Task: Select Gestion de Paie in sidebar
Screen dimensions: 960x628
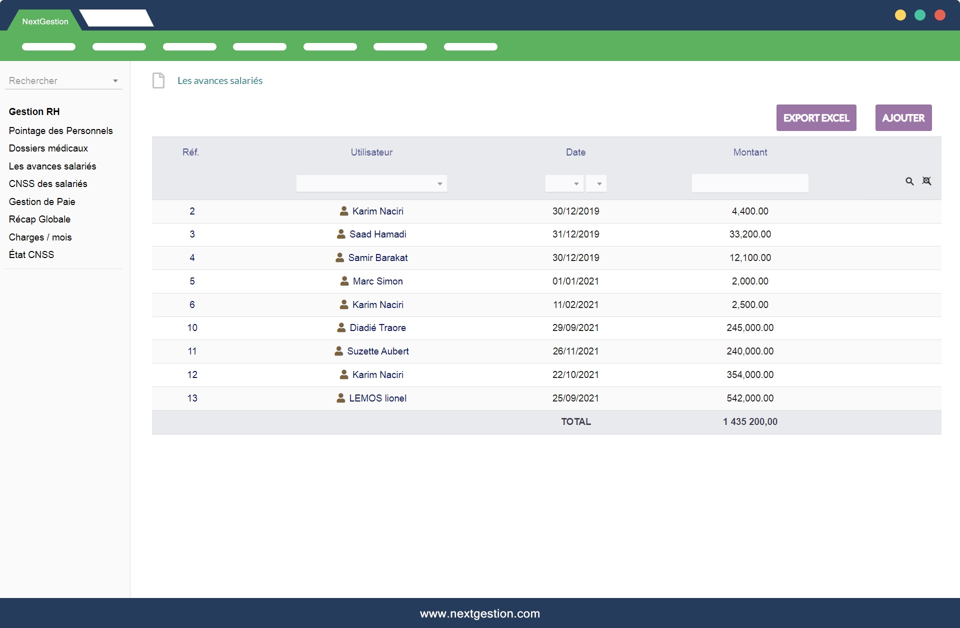Action: click(x=42, y=201)
